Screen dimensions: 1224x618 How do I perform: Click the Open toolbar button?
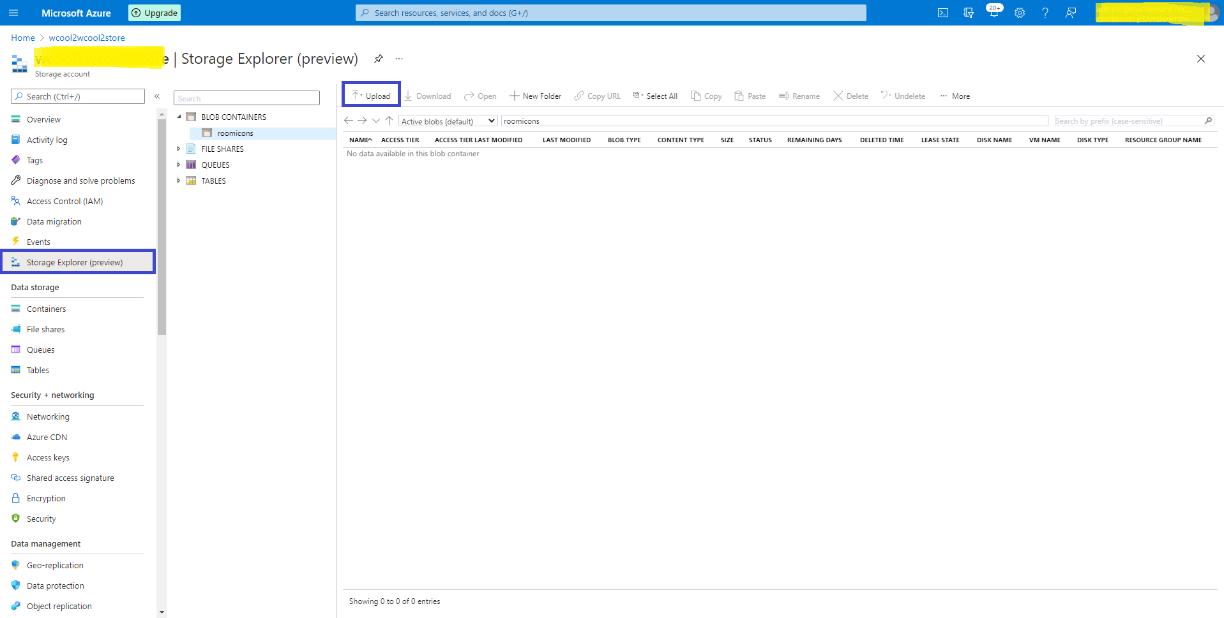point(480,96)
